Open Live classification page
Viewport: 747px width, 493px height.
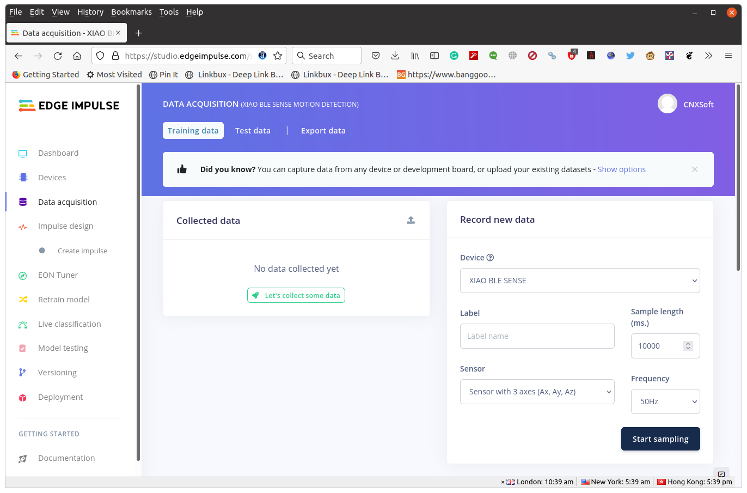(69, 324)
